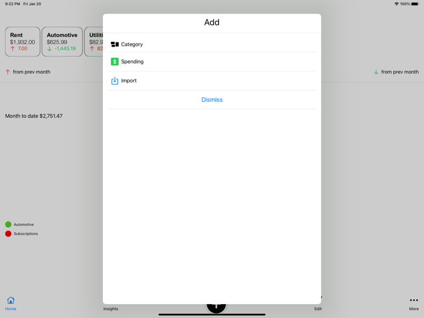Open the Rent category card
Viewport: 424px width, 318px height.
[x=22, y=42]
